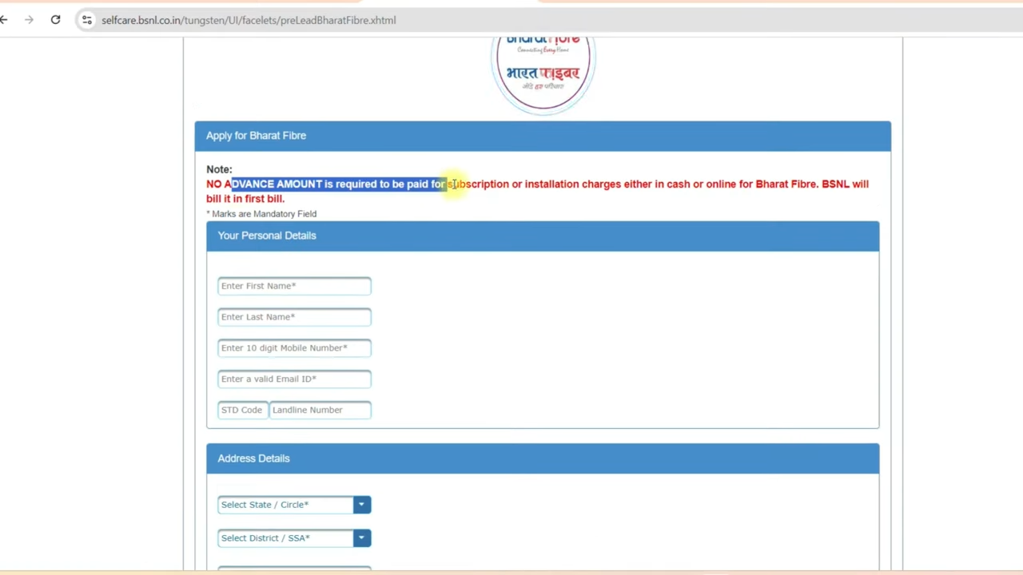This screenshot has height=575, width=1023.
Task: Open the site information icon in address bar
Action: coord(86,20)
